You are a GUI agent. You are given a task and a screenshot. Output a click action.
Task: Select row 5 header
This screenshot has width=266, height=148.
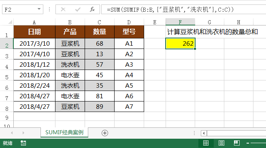coord(7,75)
